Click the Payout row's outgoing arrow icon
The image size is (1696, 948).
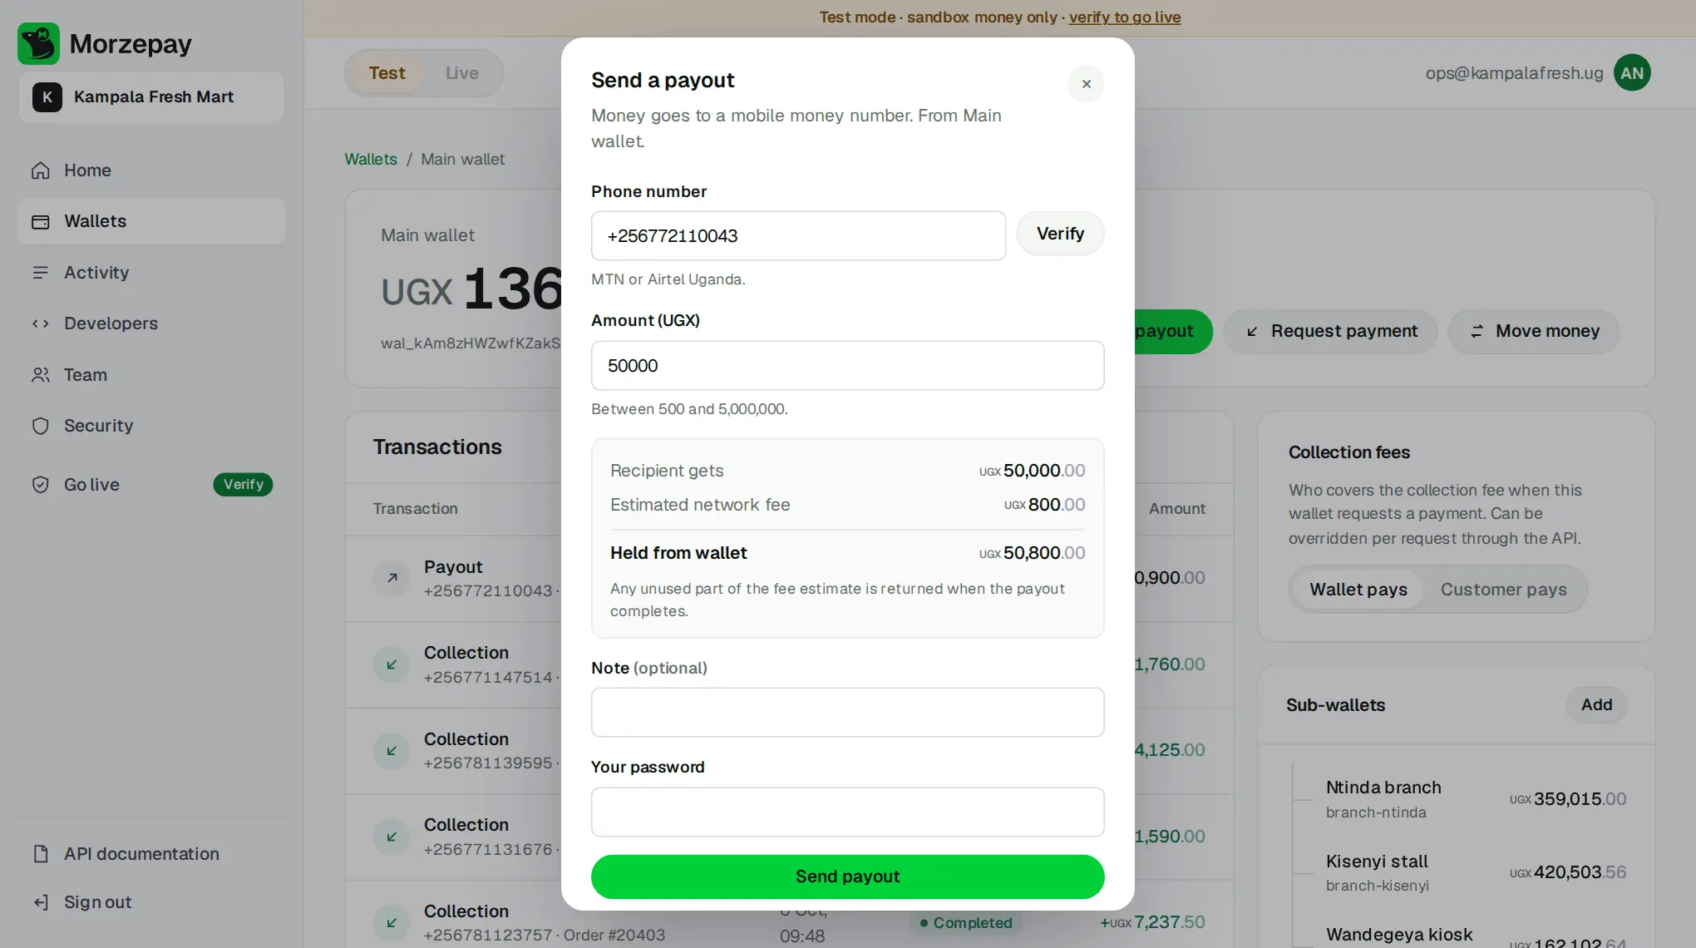392,578
